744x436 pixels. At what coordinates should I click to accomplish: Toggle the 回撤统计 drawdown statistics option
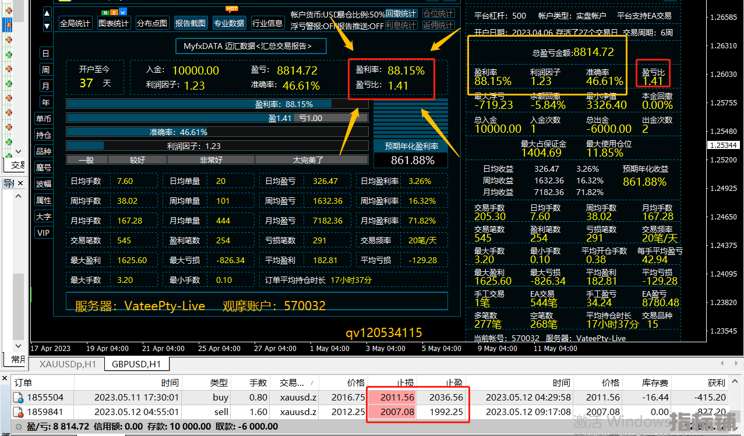[401, 13]
